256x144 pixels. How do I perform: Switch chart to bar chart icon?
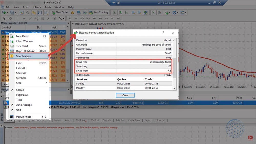(114, 13)
